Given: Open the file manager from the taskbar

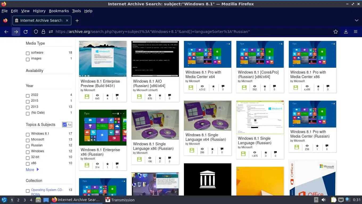Looking at the screenshot, I should [x=38, y=200].
